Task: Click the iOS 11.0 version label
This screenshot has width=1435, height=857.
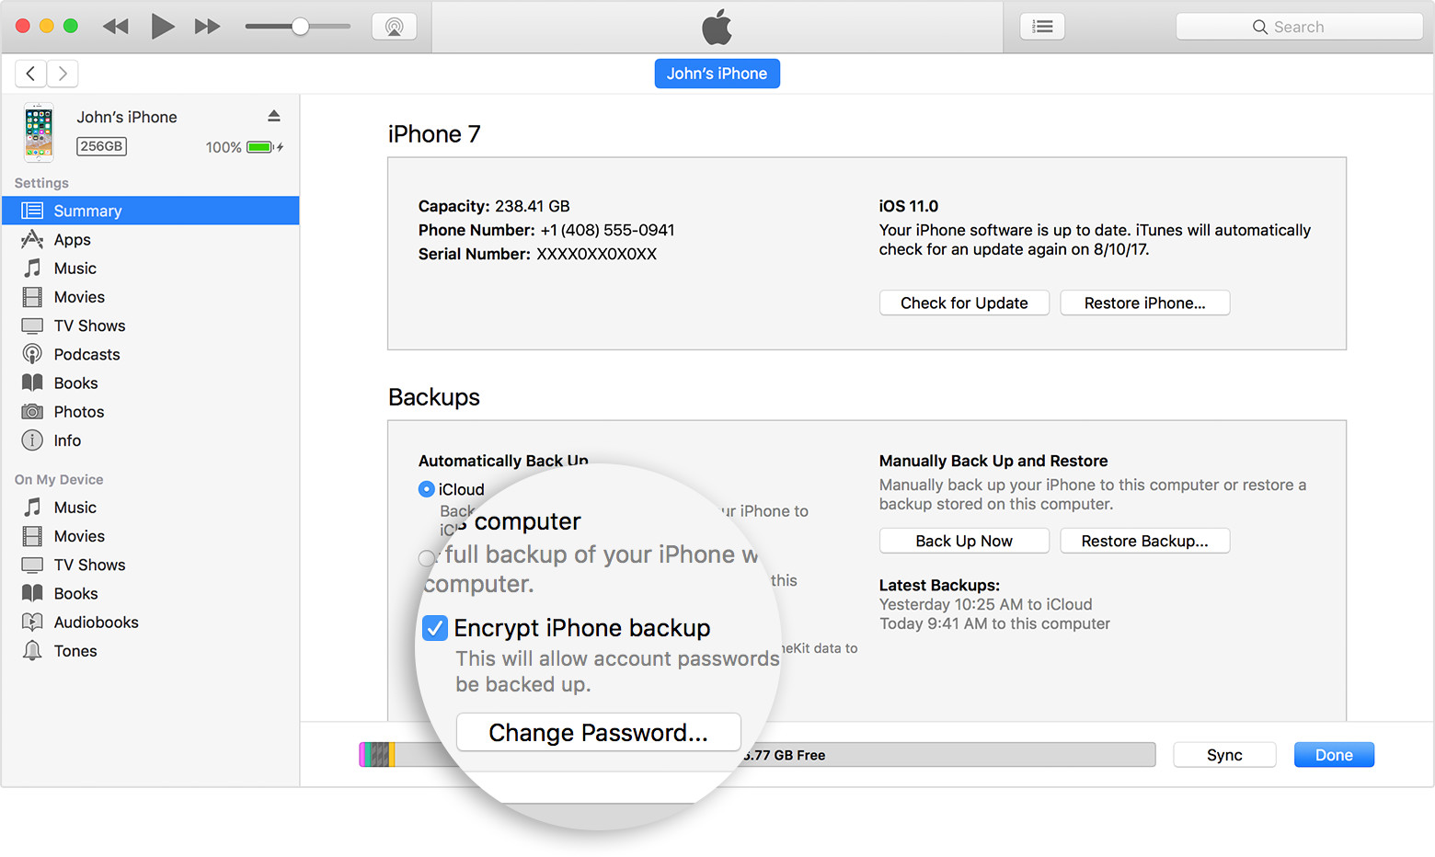Action: [x=909, y=206]
